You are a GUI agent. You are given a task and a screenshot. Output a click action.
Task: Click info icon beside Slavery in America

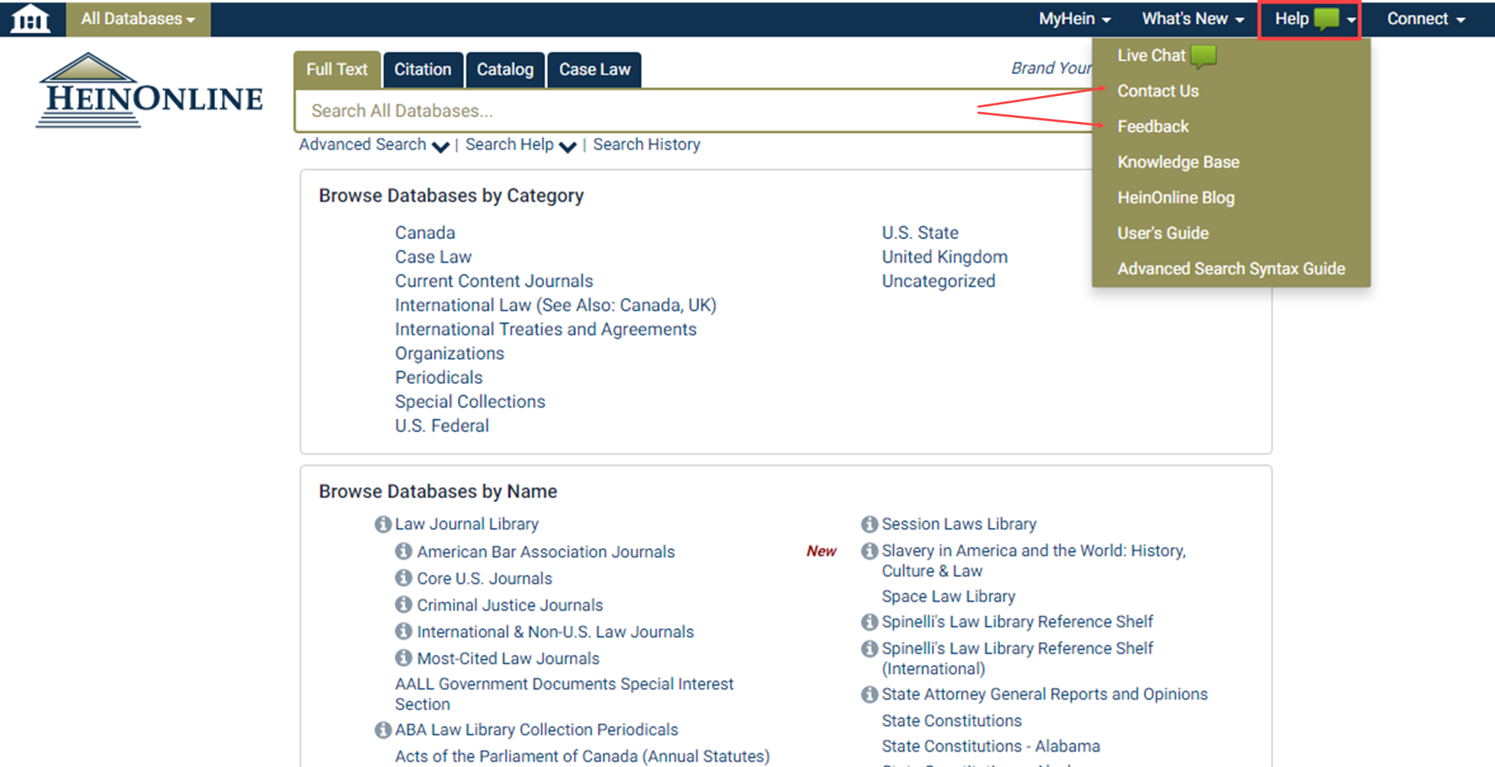(869, 551)
